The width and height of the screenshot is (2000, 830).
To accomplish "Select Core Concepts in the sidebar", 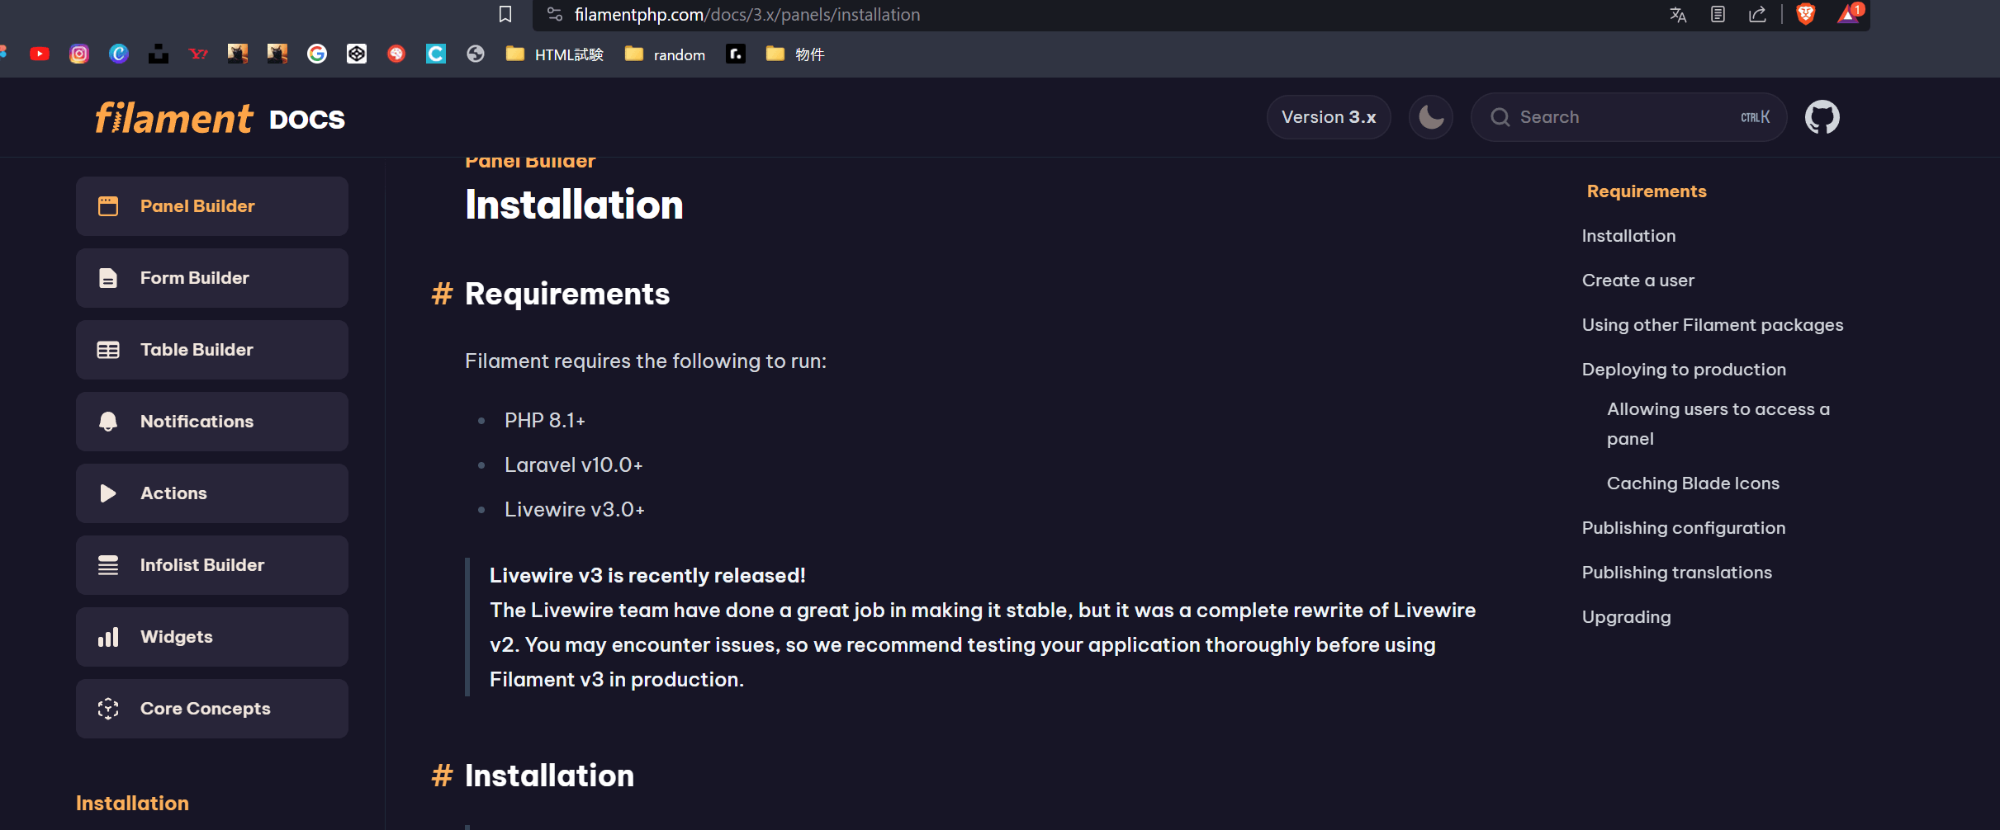I will click(205, 708).
